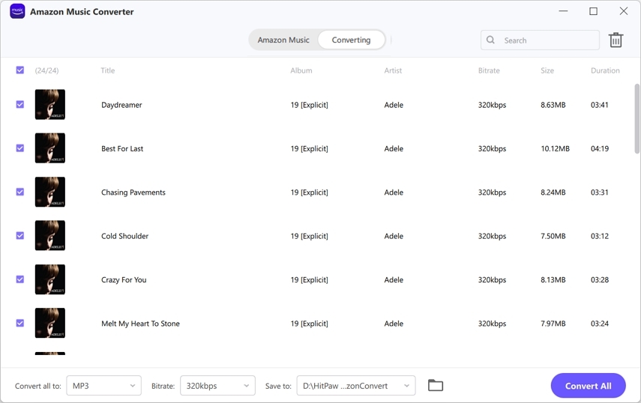Click Adele artist in Cold Shoulder row

(x=394, y=236)
